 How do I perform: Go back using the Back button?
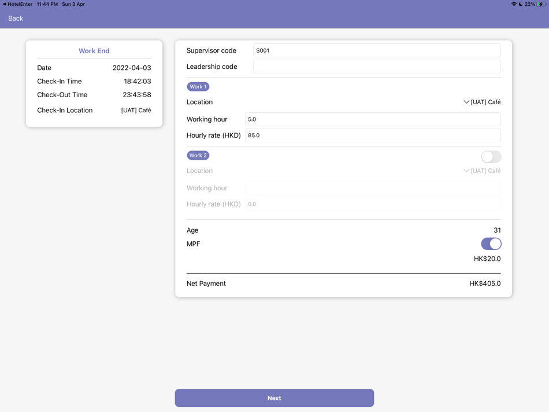coord(16,19)
